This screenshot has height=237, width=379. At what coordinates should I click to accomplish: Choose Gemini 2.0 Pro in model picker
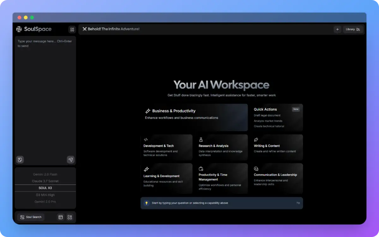coord(45,202)
